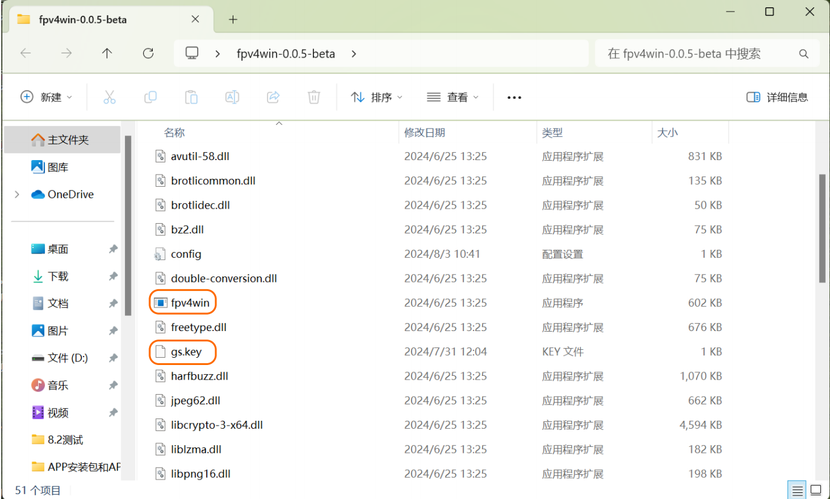Image resolution: width=830 pixels, height=499 pixels.
Task: Expand the OneDrive tree node
Action: 17,195
